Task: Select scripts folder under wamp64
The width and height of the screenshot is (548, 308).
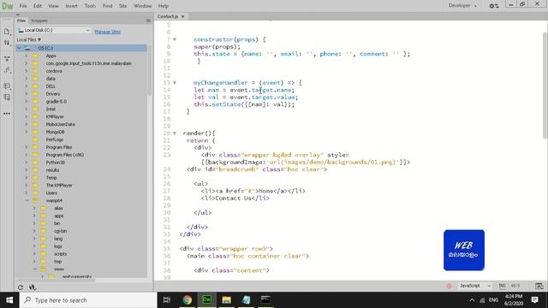Action: pyautogui.click(x=61, y=254)
